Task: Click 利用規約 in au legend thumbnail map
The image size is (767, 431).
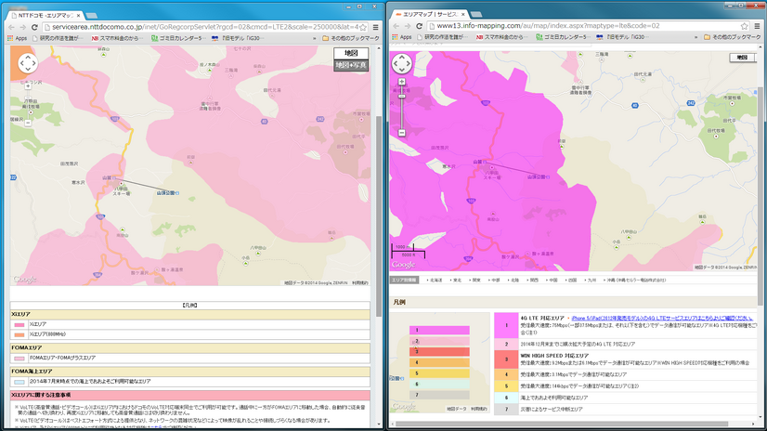Action: pyautogui.click(x=479, y=409)
